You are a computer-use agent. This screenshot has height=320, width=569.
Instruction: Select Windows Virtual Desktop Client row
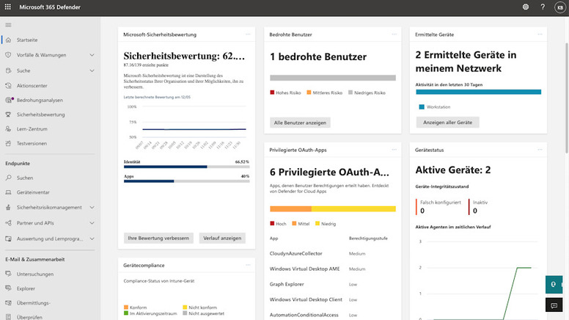tap(333, 299)
